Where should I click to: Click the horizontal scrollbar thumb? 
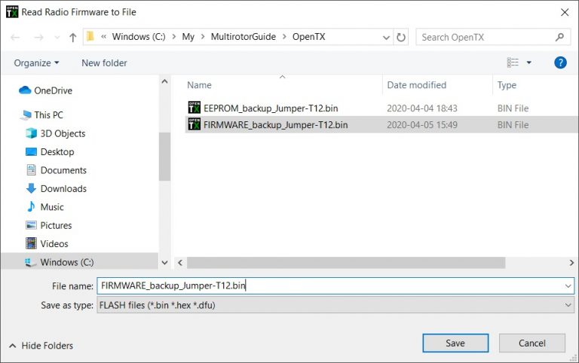(x=346, y=263)
